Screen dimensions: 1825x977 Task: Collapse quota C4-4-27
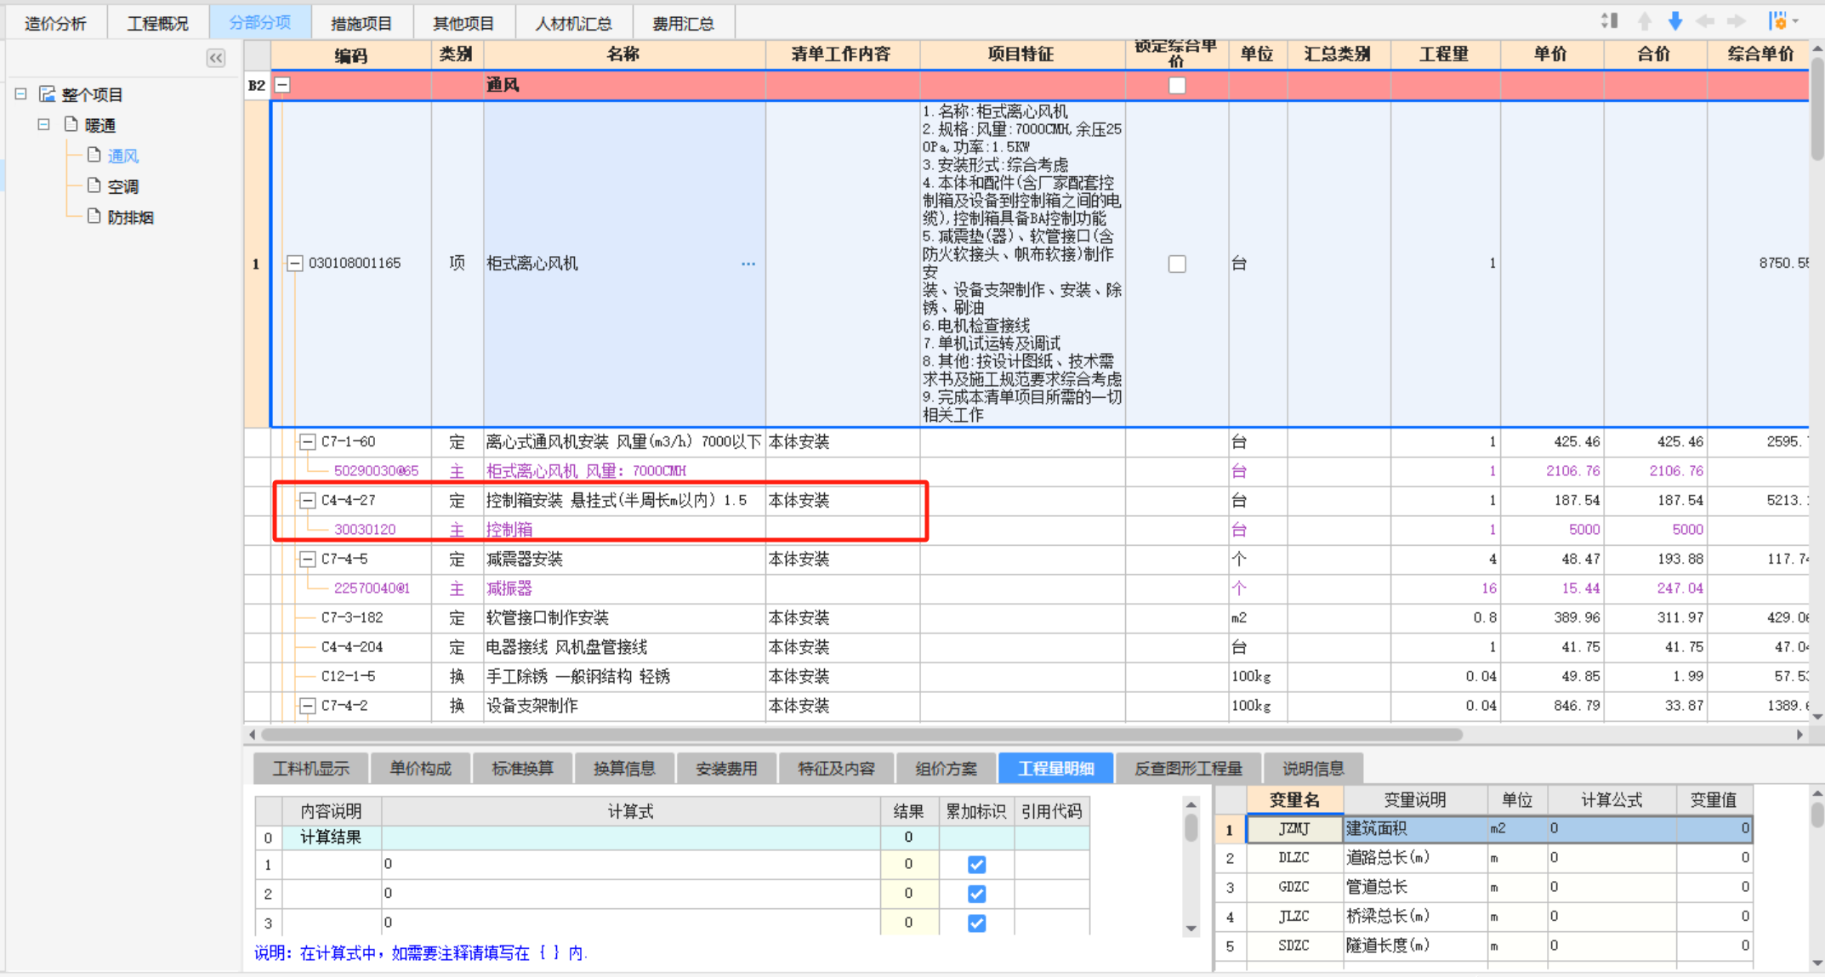tap(308, 501)
